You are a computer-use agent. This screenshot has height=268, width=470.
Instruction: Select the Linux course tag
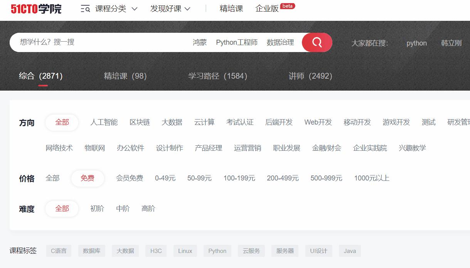(x=185, y=251)
